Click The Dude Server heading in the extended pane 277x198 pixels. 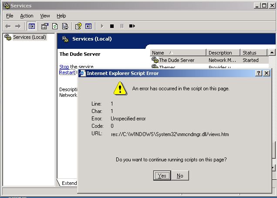coord(80,54)
